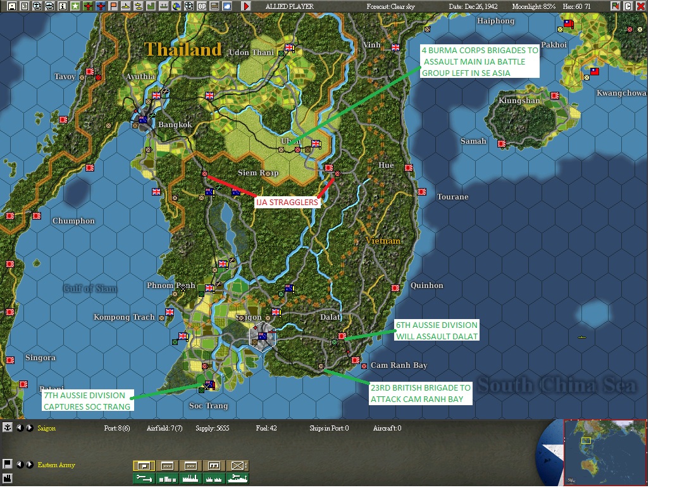Click the Saigon base name label

pos(47,428)
